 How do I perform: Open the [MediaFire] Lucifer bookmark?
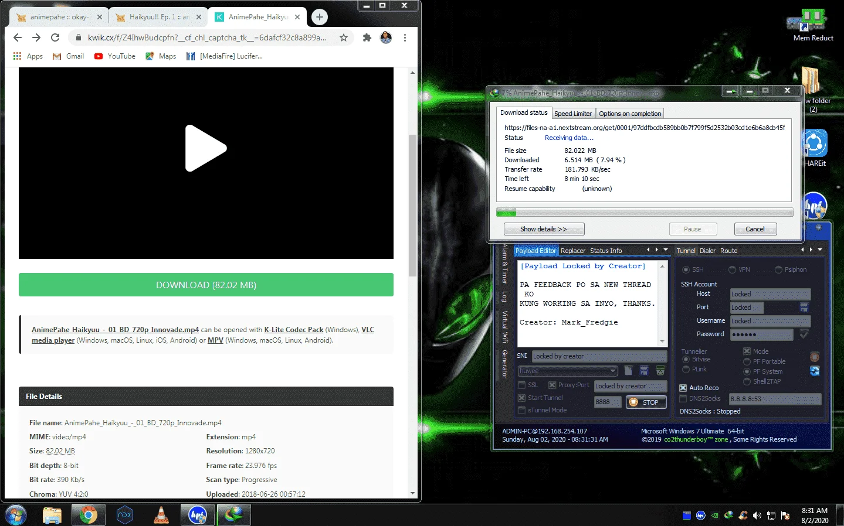pos(224,56)
